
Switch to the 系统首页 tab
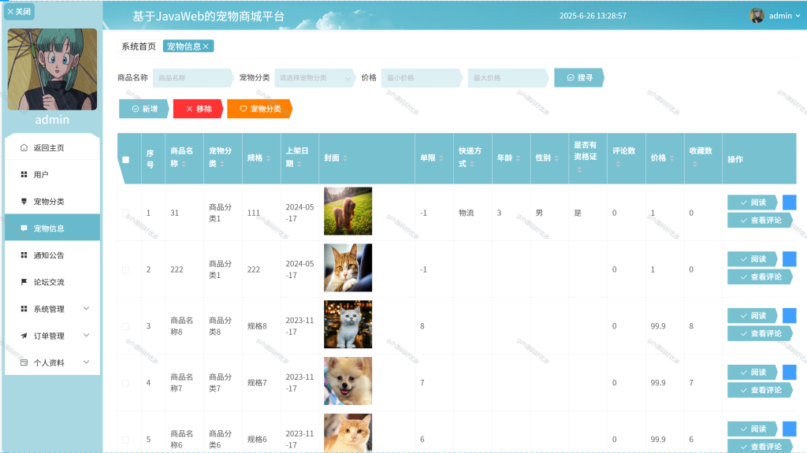click(139, 46)
